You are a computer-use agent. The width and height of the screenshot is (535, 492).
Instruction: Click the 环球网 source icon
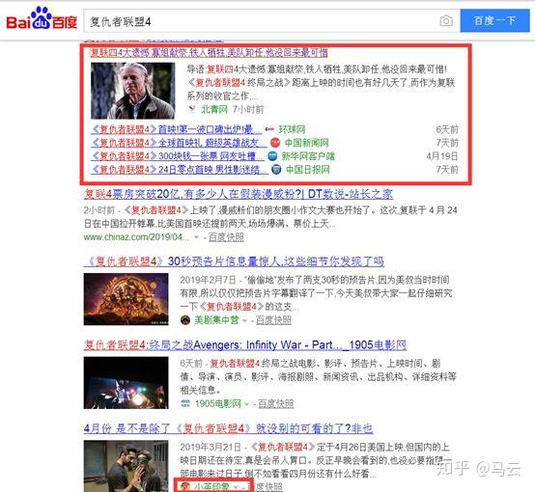point(269,129)
